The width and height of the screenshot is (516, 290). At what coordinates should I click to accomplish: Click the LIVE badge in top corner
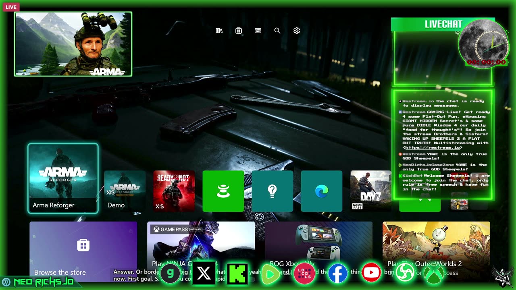click(x=11, y=7)
